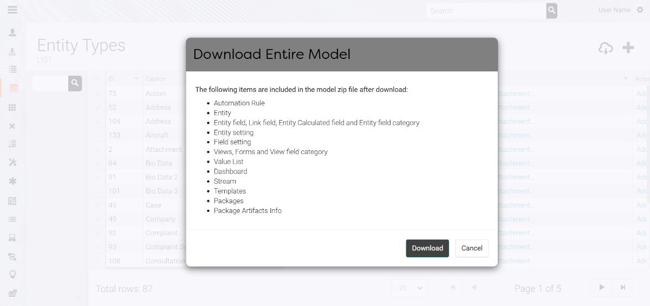Toggle the checkmark for row ID 104
Viewport: 650px width, 306px height.
pyautogui.click(x=97, y=121)
